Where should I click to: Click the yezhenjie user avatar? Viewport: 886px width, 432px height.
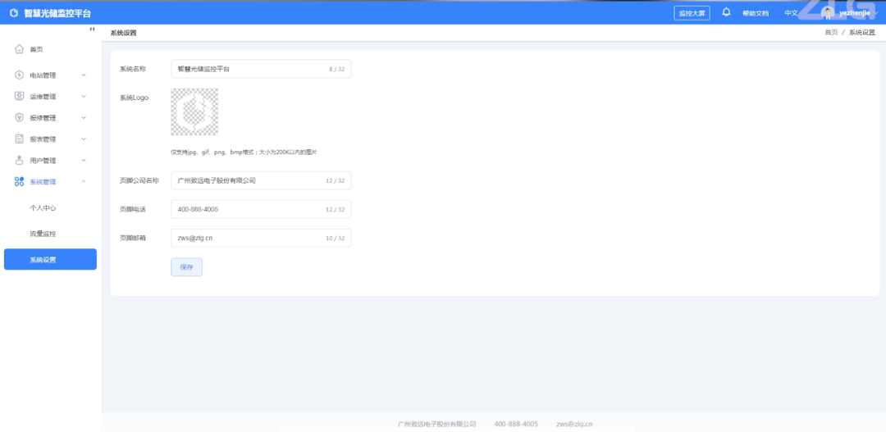[828, 13]
